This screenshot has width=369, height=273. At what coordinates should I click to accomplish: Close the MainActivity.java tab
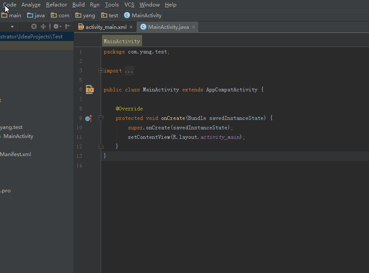193,26
